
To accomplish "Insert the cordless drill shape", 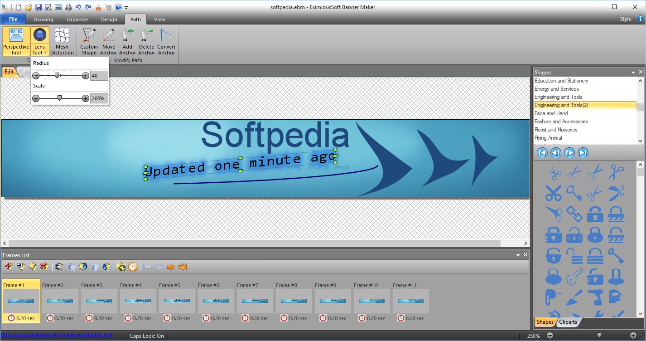I will pos(595,297).
